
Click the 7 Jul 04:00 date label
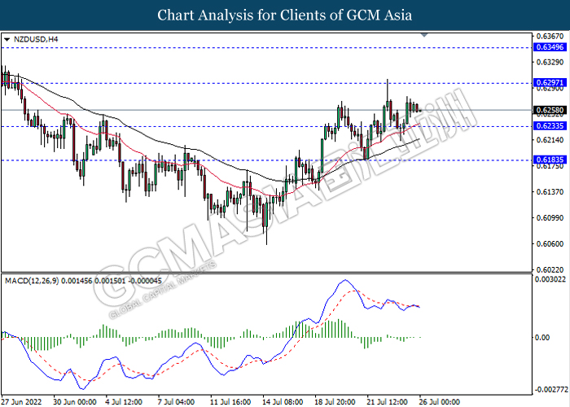tap(176, 402)
